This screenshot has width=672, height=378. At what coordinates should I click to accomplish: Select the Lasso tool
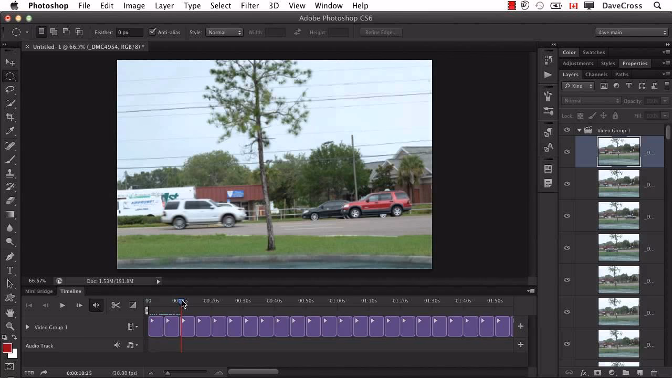point(10,90)
